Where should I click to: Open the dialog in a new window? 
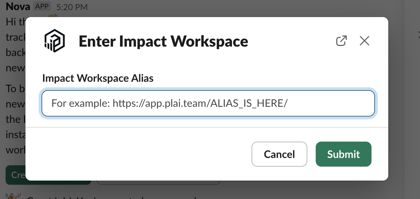coord(341,41)
